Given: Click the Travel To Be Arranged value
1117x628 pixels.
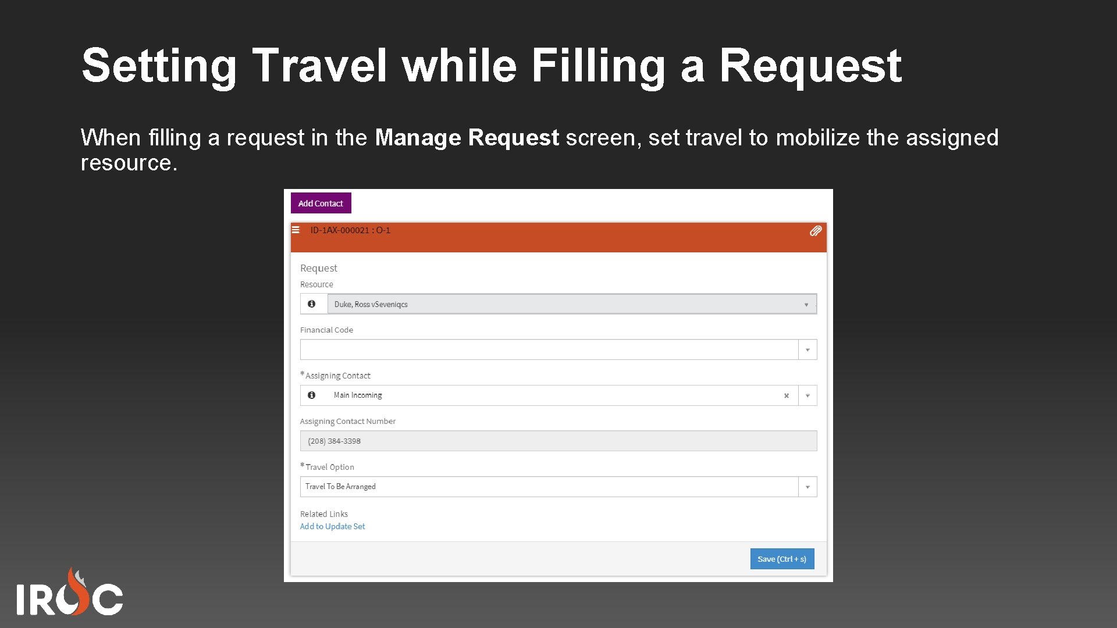Looking at the screenshot, I should (340, 487).
